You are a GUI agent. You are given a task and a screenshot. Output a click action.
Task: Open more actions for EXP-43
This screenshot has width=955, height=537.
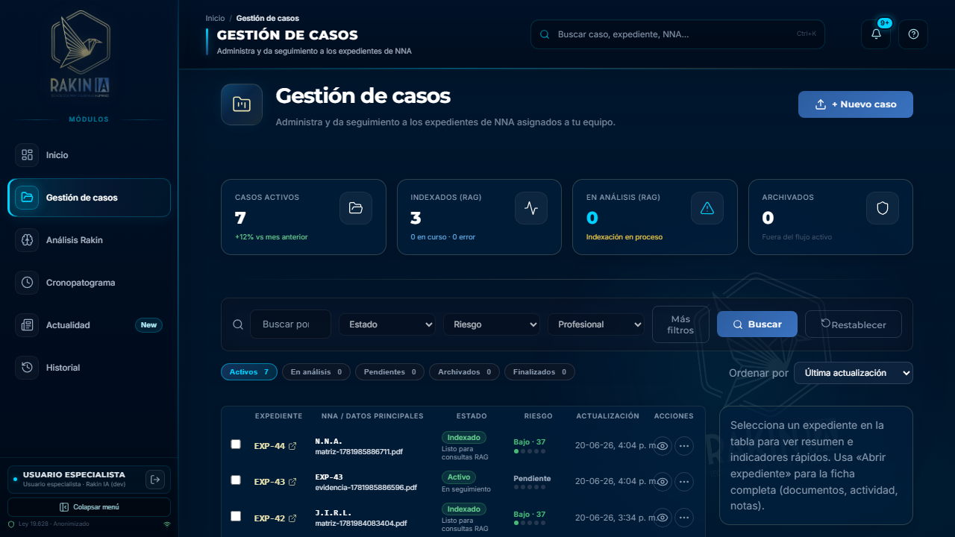pos(684,482)
